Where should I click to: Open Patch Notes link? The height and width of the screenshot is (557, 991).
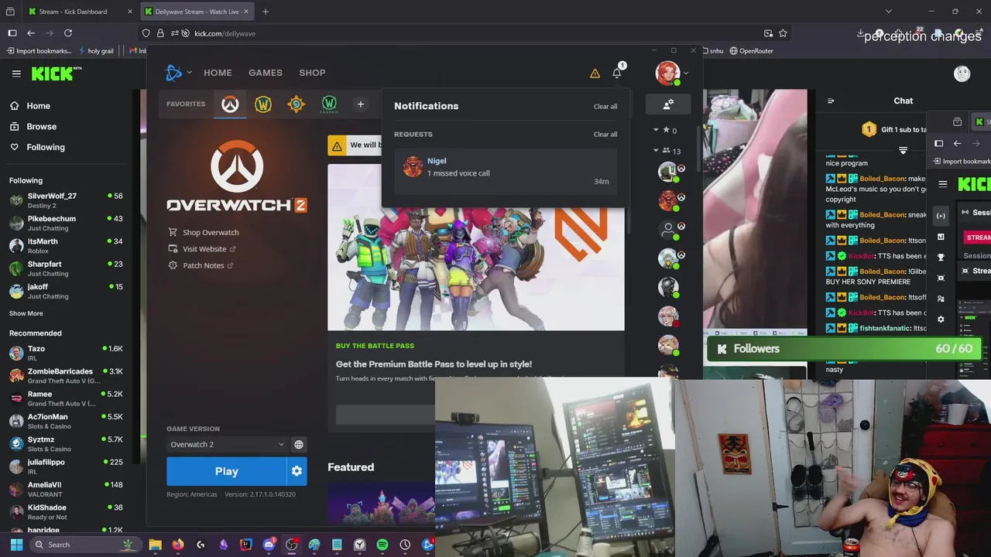tap(201, 265)
